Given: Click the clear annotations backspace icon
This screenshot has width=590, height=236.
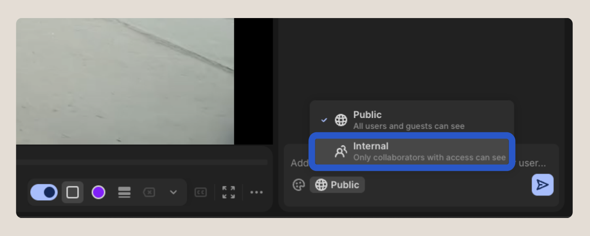Looking at the screenshot, I should point(149,192).
